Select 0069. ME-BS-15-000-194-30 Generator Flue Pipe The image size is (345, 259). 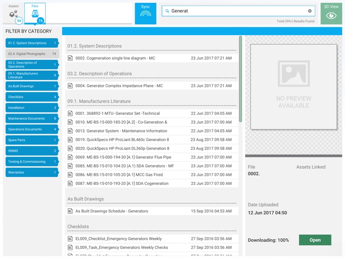pos(152,157)
